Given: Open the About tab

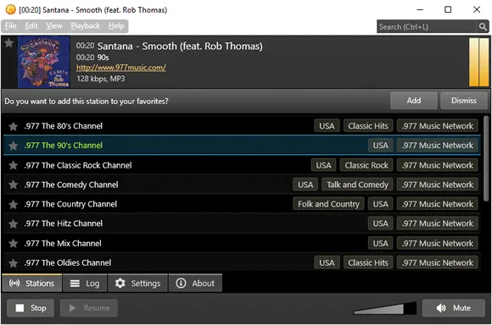Looking at the screenshot, I should coord(195,283).
